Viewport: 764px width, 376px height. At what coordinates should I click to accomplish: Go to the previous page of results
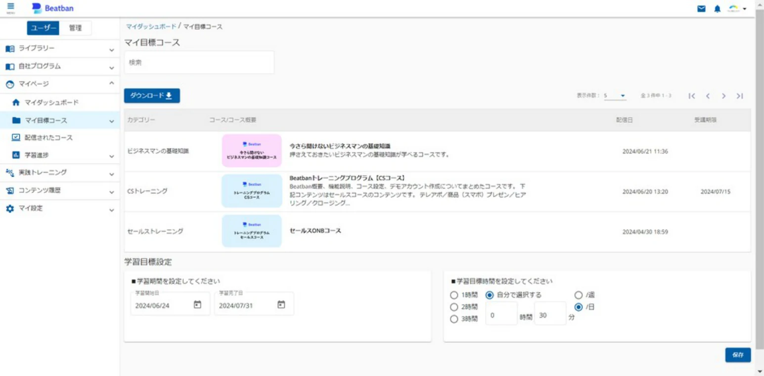(x=708, y=96)
